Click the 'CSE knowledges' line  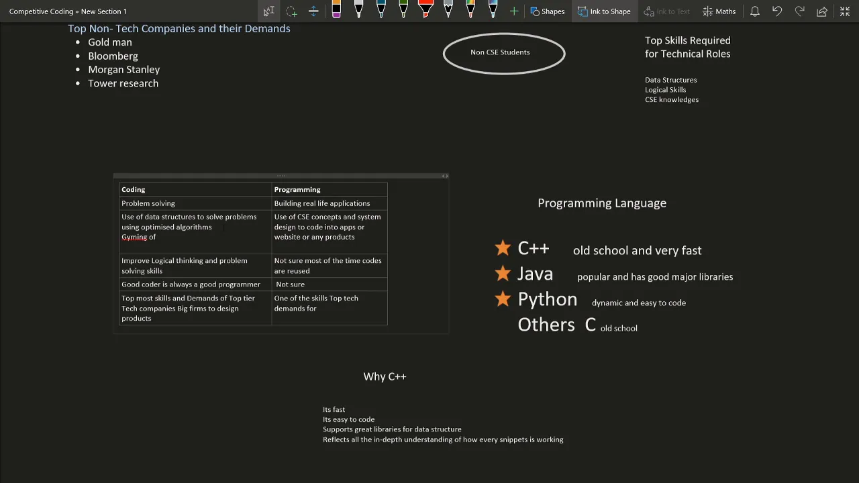tap(672, 99)
